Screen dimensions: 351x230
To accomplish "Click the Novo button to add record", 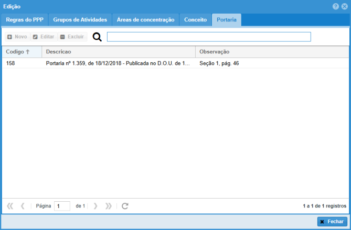I will pyautogui.click(x=17, y=37).
